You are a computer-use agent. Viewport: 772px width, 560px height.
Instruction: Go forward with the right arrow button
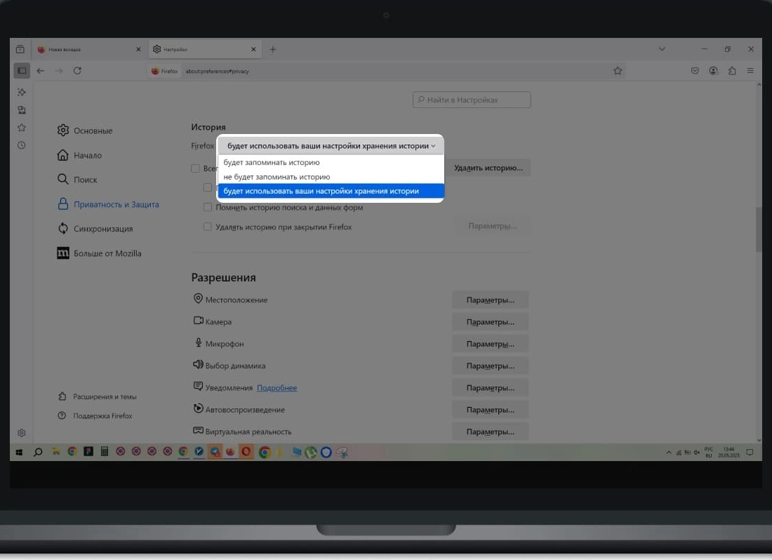pos(59,71)
